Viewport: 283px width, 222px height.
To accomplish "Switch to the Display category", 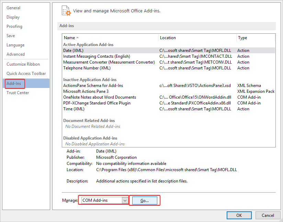I will [x=13, y=17].
